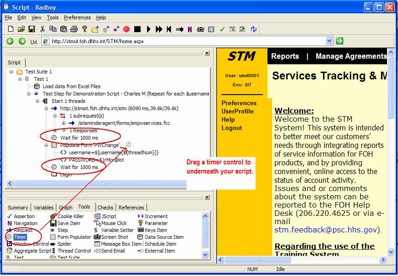Screen dimensions: 398x276
Task: Open the Preferences menu
Action: [x=77, y=17]
